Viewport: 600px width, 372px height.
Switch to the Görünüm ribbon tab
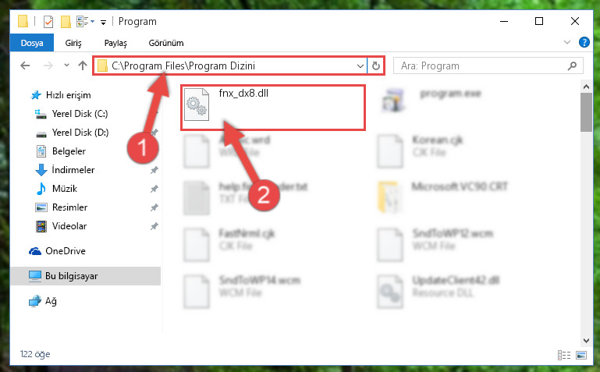pos(166,43)
